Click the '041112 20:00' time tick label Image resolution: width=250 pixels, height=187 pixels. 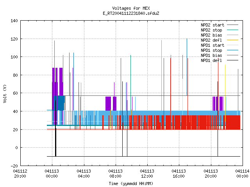click(x=20, y=174)
